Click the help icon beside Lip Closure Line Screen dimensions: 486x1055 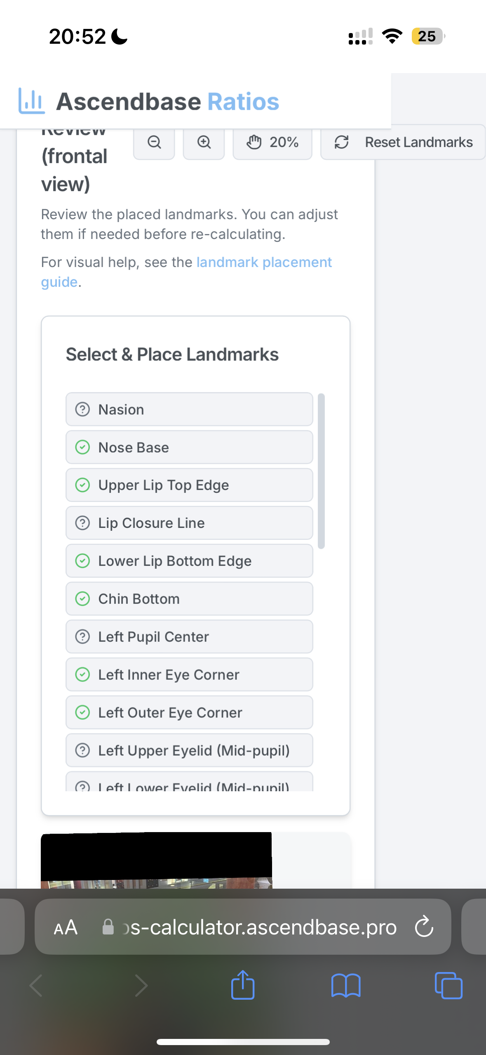click(82, 523)
